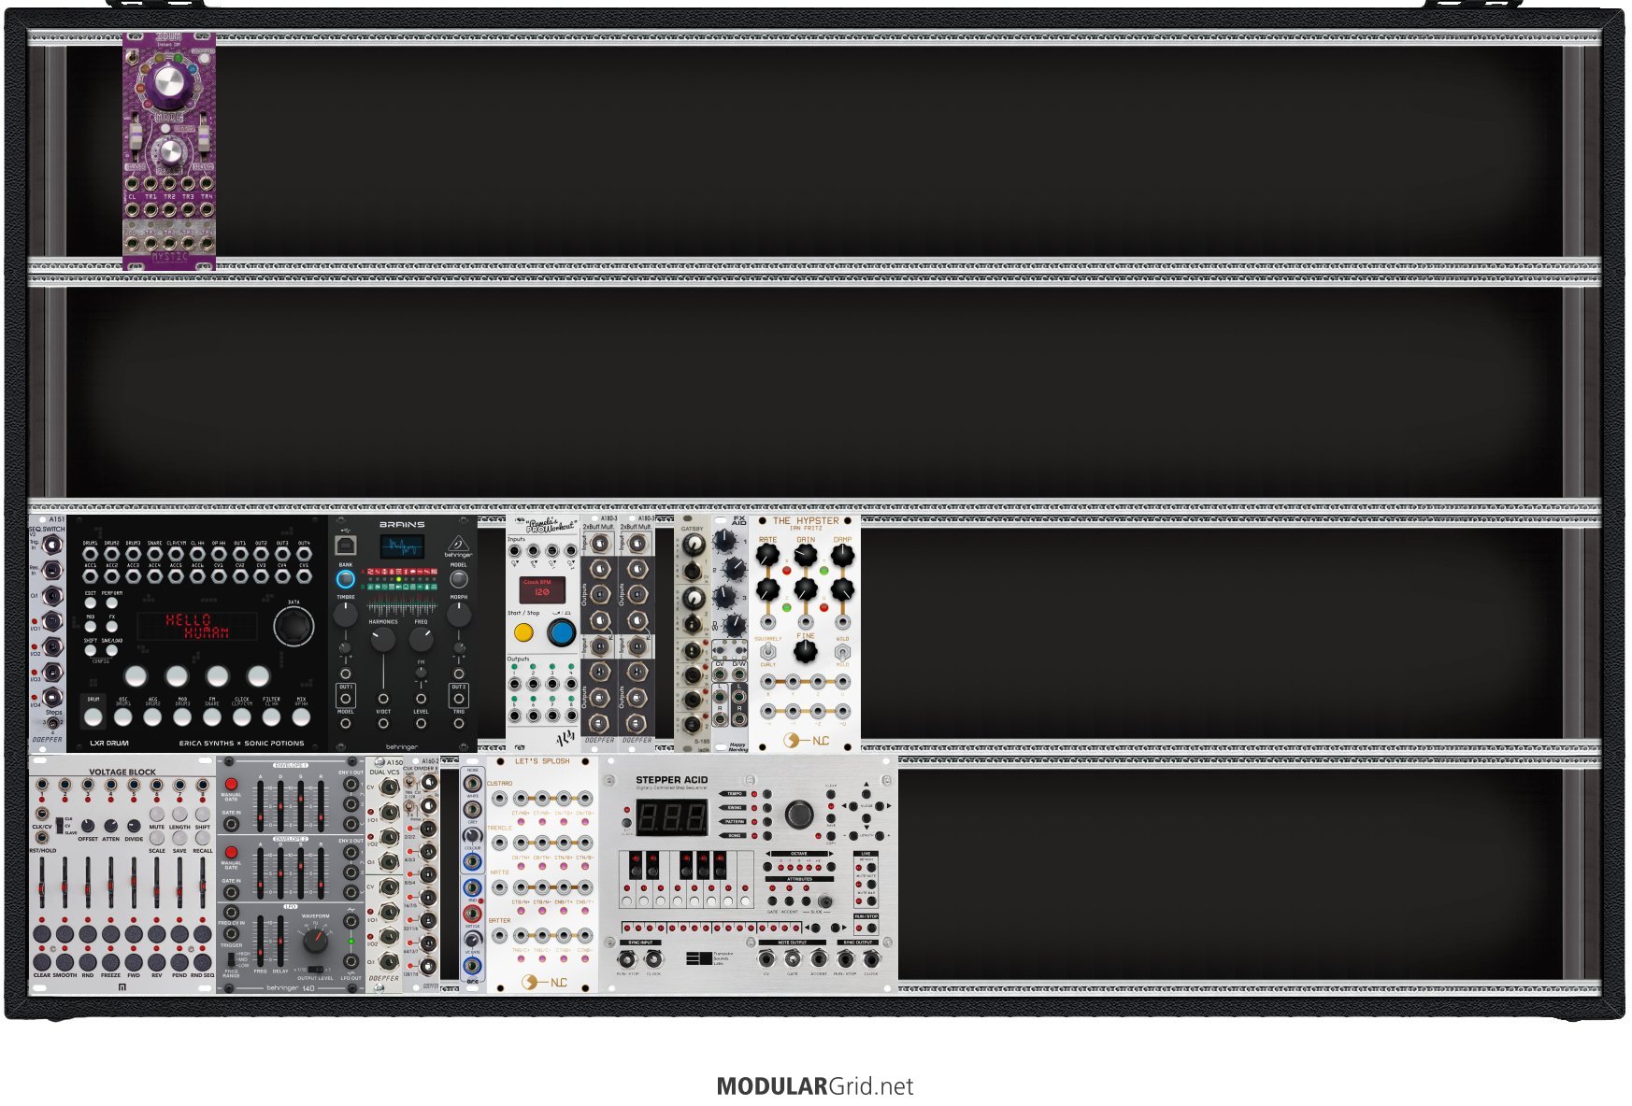The width and height of the screenshot is (1632, 1106).
Task: Select the purple Mystic module in the top row
Action: tap(169, 151)
